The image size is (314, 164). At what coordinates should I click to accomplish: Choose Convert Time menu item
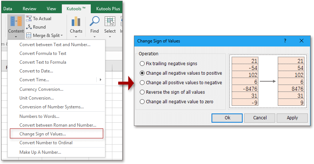point(56,80)
